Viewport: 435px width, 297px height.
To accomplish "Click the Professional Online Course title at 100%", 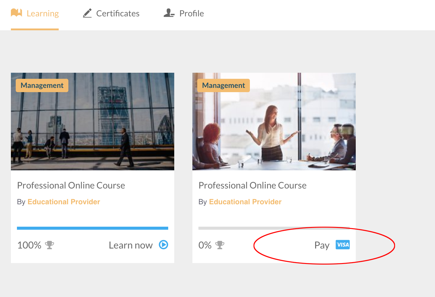I will point(71,185).
